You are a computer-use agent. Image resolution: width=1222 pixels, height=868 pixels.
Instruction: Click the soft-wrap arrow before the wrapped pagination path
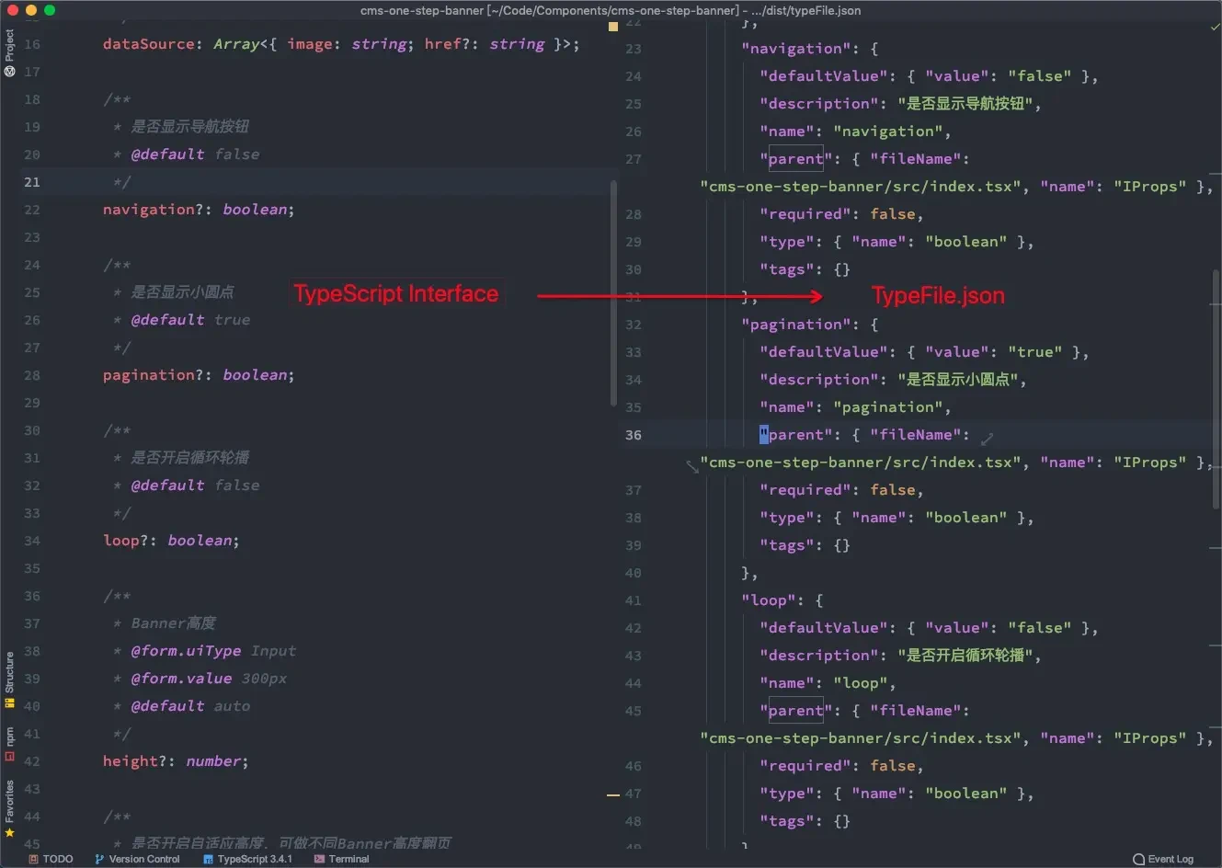(692, 466)
